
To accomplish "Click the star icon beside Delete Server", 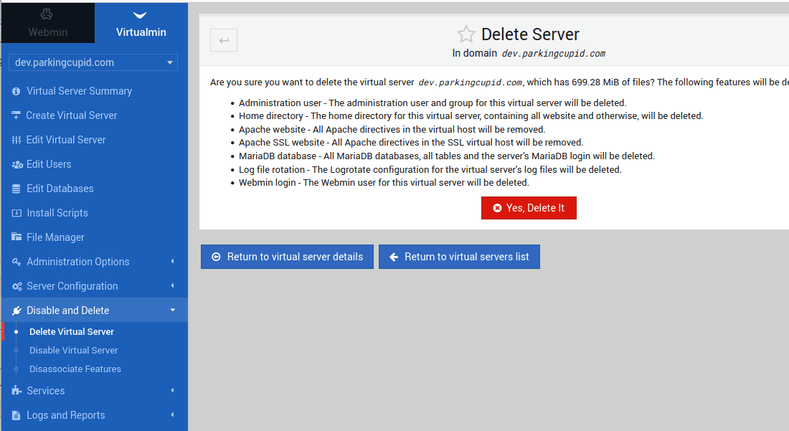I will (x=466, y=34).
